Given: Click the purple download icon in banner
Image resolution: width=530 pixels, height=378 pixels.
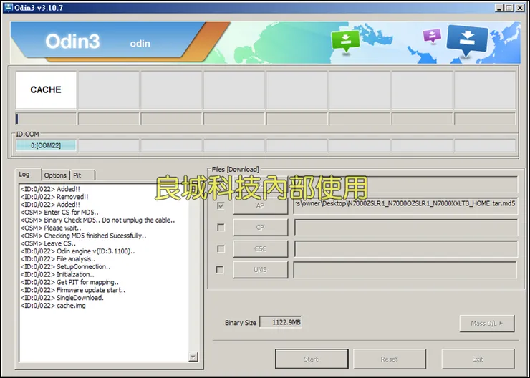Looking at the screenshot, I should (x=432, y=36).
